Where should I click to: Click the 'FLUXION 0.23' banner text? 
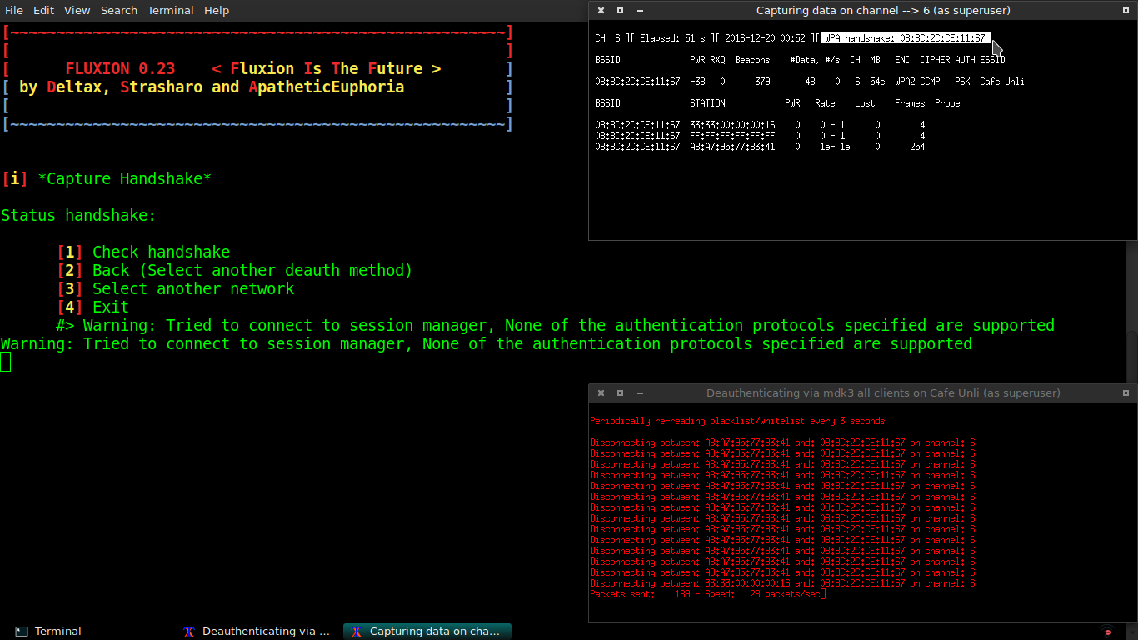(x=121, y=68)
